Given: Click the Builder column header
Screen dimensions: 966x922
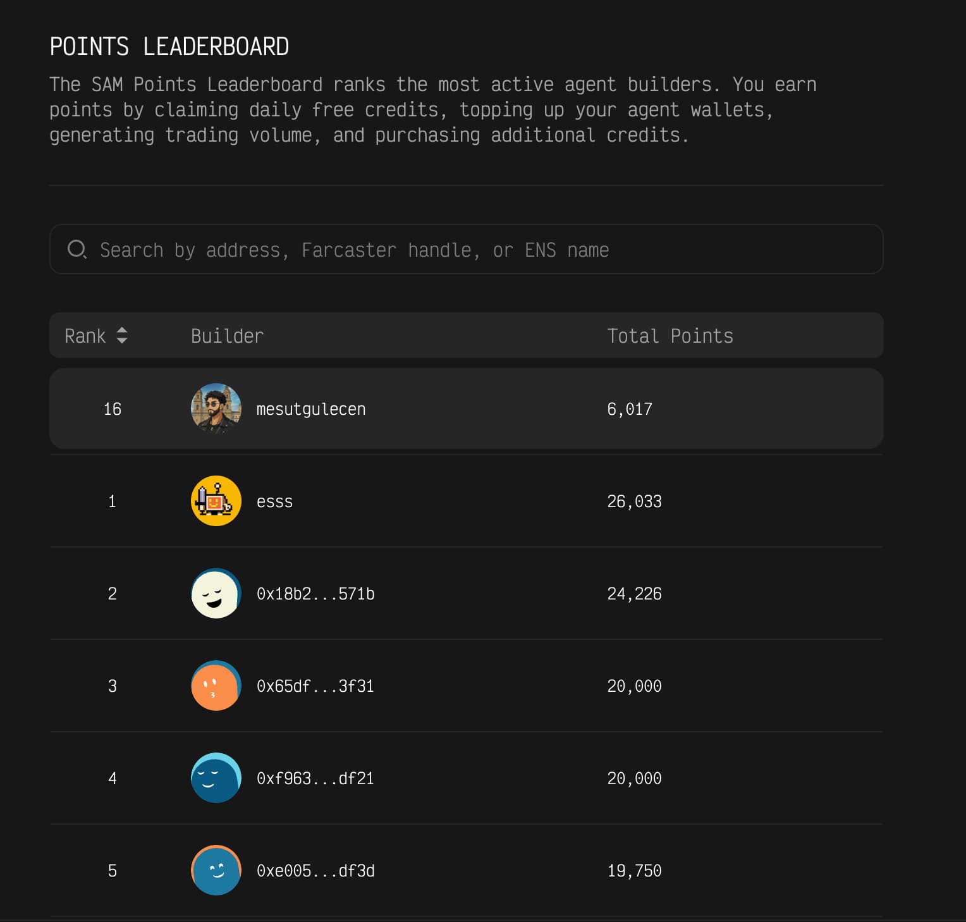Looking at the screenshot, I should [227, 336].
